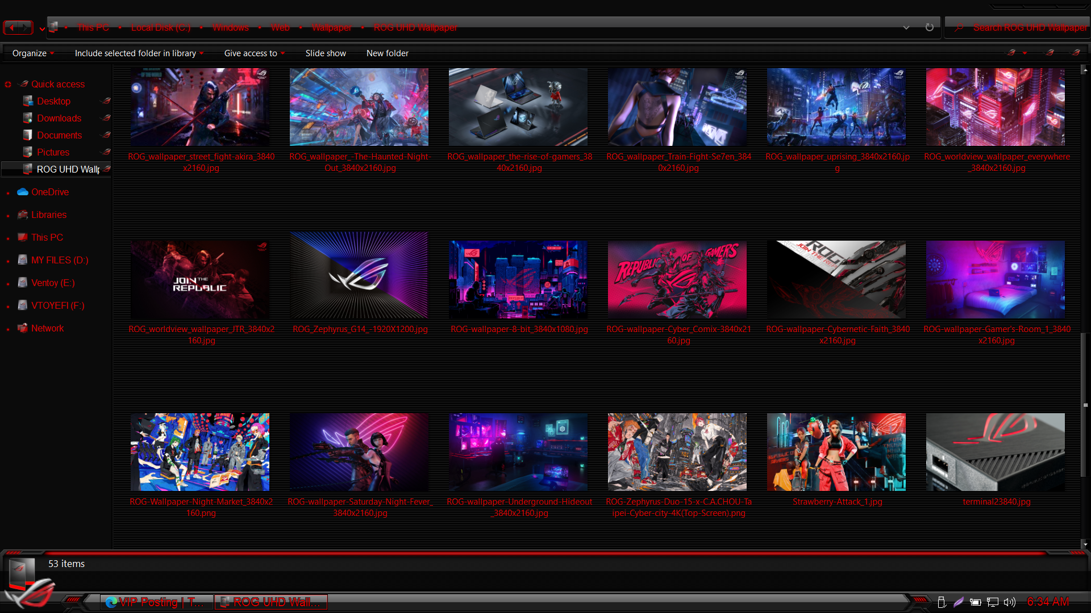The image size is (1091, 613).
Task: Click the volume speaker tray icon
Action: point(1009,602)
